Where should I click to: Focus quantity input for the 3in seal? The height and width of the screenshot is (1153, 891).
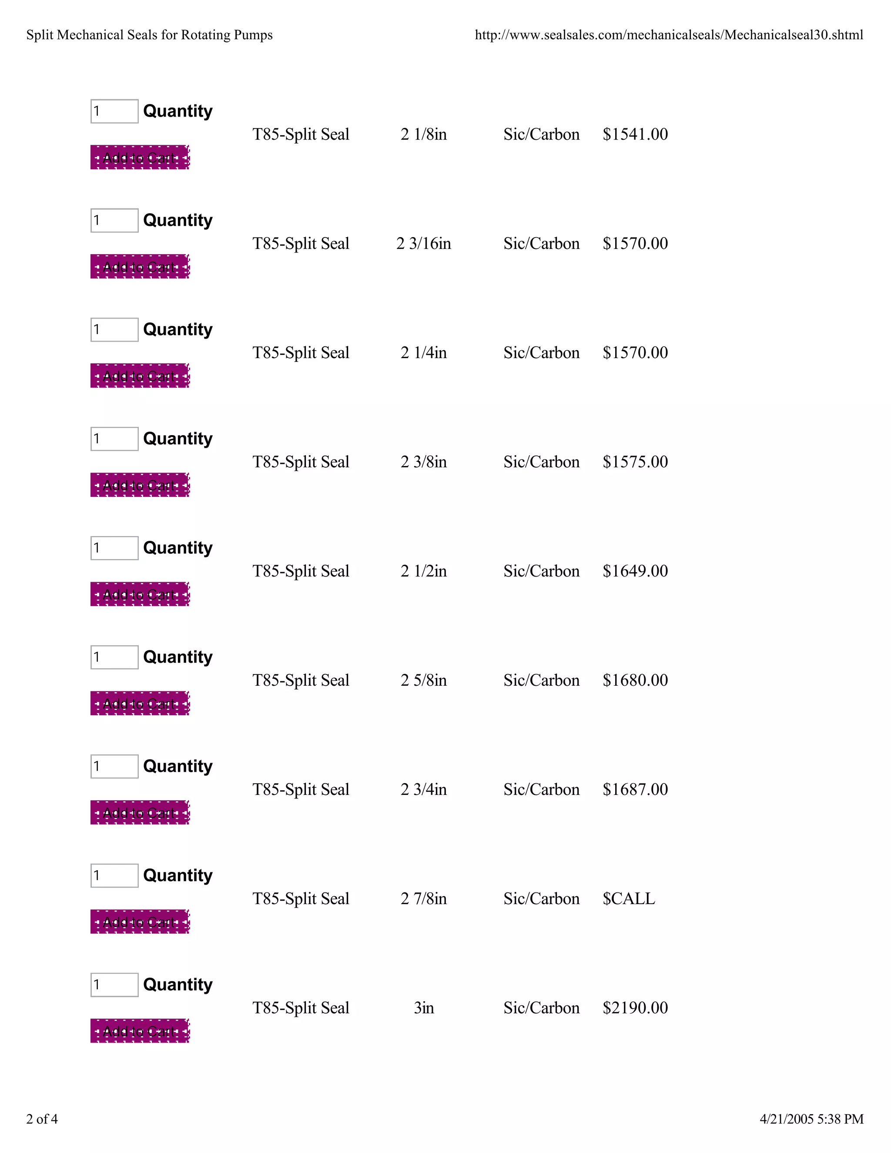[x=114, y=985]
